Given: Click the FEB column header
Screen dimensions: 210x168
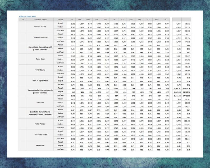Looking at the screenshot, I should click(x=80, y=20).
